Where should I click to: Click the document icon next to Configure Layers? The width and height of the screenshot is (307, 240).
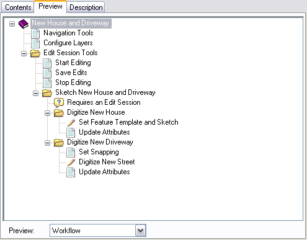35,43
